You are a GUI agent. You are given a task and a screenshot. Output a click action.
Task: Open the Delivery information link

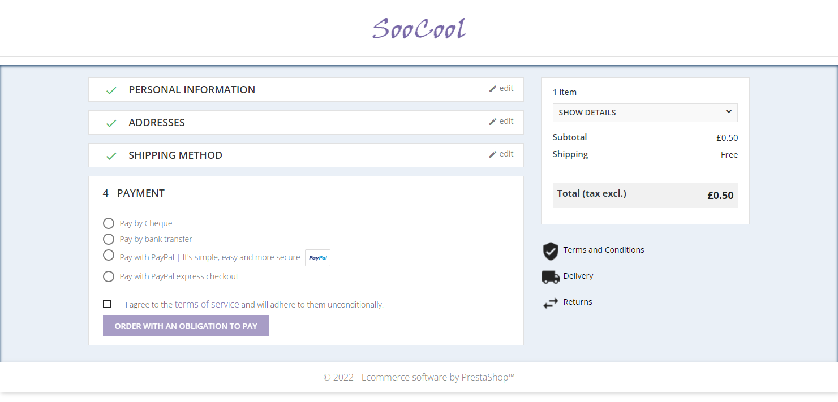click(x=578, y=276)
